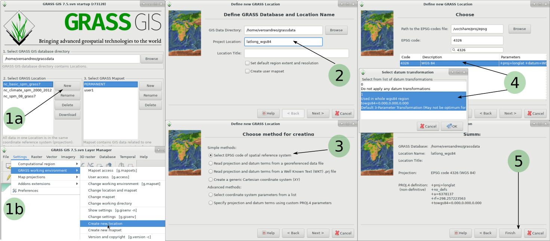Viewport: 550px width, 241px height.
Task: Expand GRASS working environment submenu arrow
Action: 77,170
